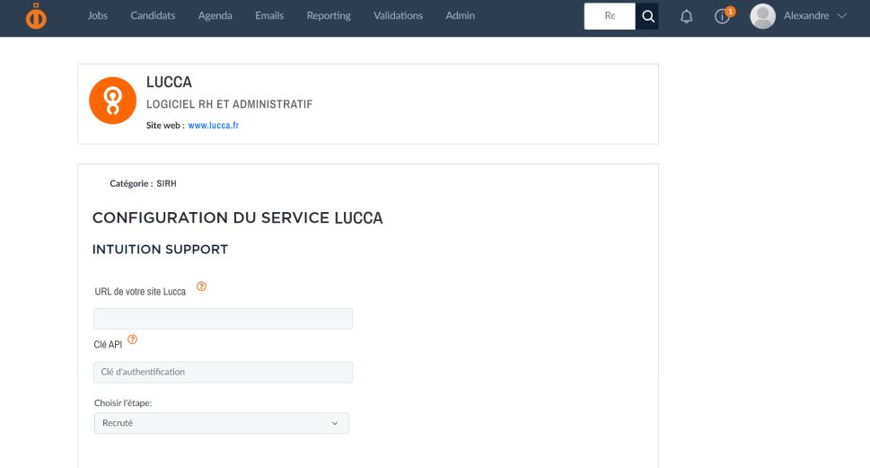Focus the top search input field

(610, 16)
